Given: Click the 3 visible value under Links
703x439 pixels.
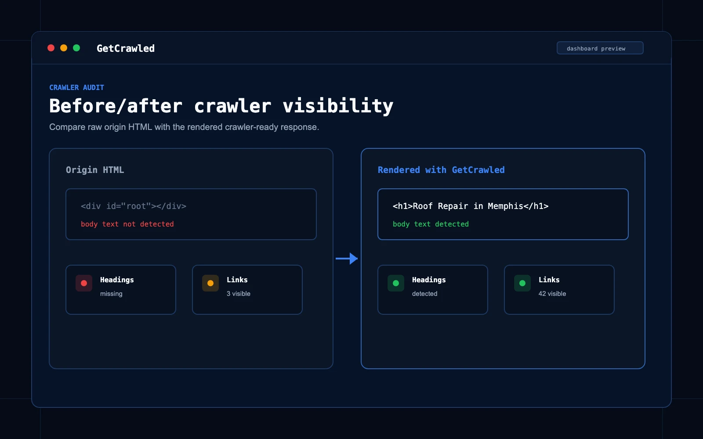Looking at the screenshot, I should pos(239,294).
